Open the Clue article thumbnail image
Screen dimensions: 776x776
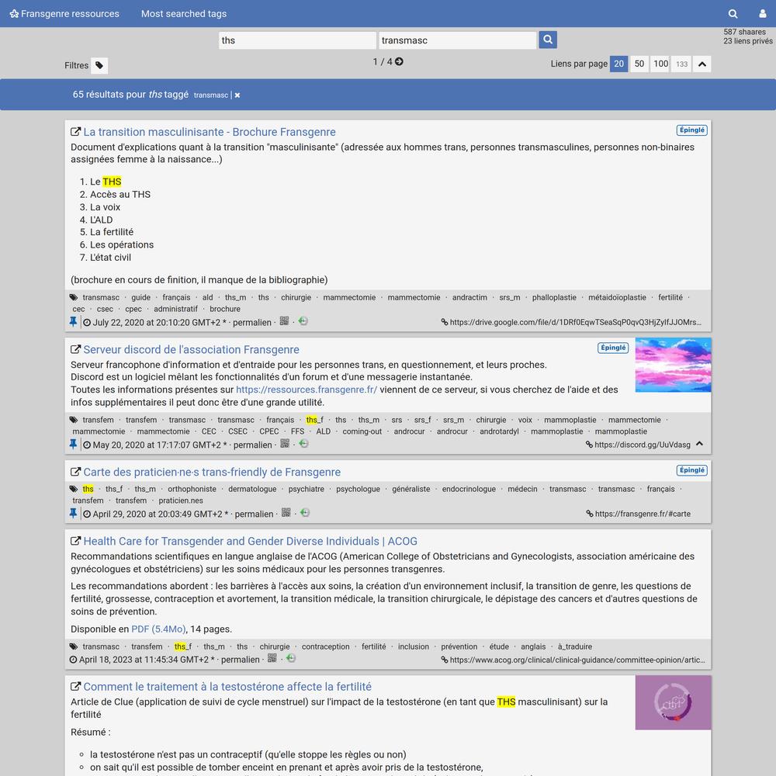[x=673, y=703]
